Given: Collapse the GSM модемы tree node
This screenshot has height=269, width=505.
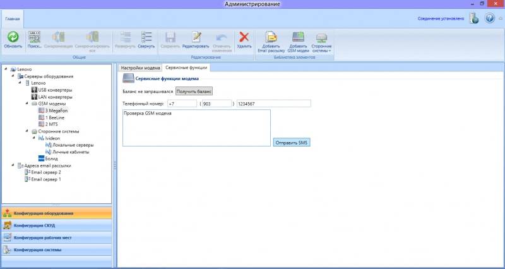Looking at the screenshot, I should click(x=28, y=104).
